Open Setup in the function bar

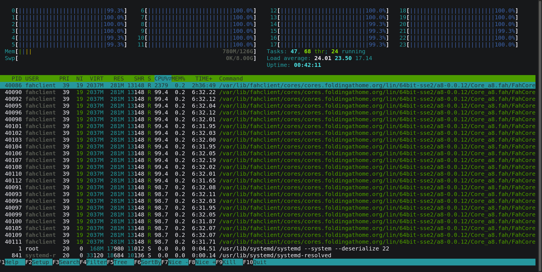pyautogui.click(x=42, y=262)
